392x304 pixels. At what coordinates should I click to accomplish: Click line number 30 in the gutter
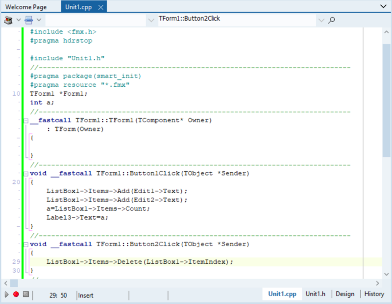[16, 271]
